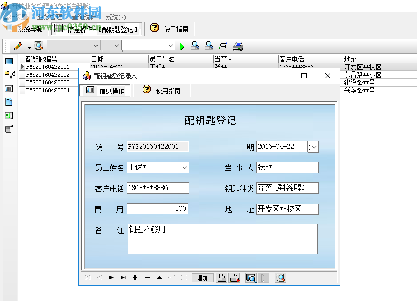417x301 pixels.
Task: Open the 员工姓名 dropdown showing 王保*
Action: click(x=184, y=167)
